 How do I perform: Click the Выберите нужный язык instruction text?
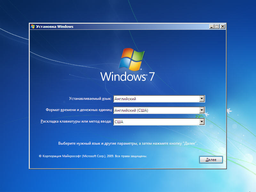point(128,144)
